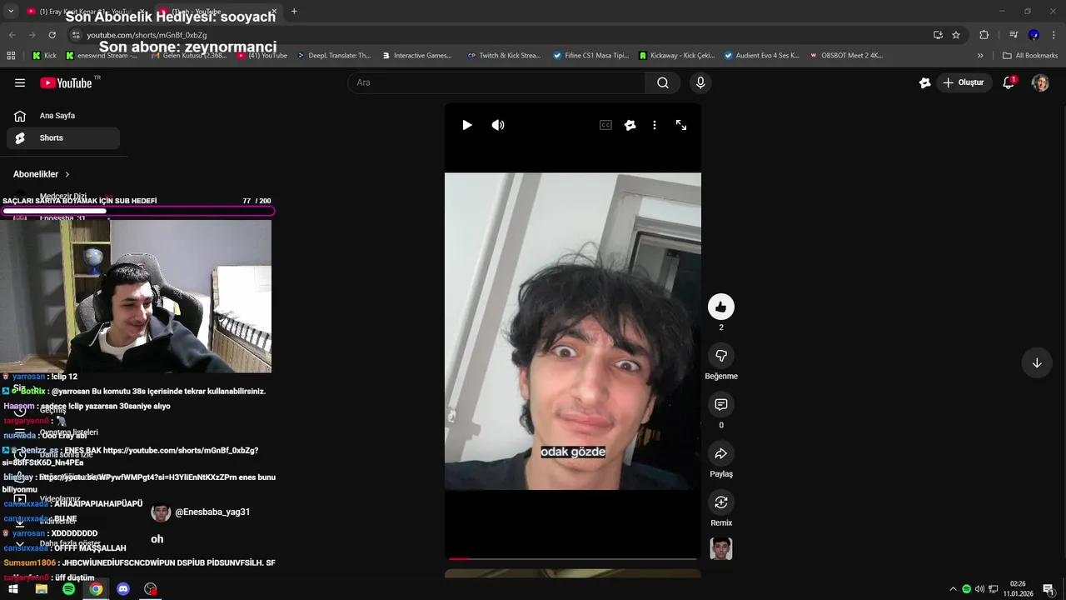Click Oluştur create button
Viewport: 1066px width, 600px height.
[x=964, y=82]
